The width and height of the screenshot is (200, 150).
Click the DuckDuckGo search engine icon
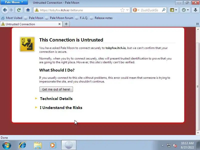(x=135, y=10)
